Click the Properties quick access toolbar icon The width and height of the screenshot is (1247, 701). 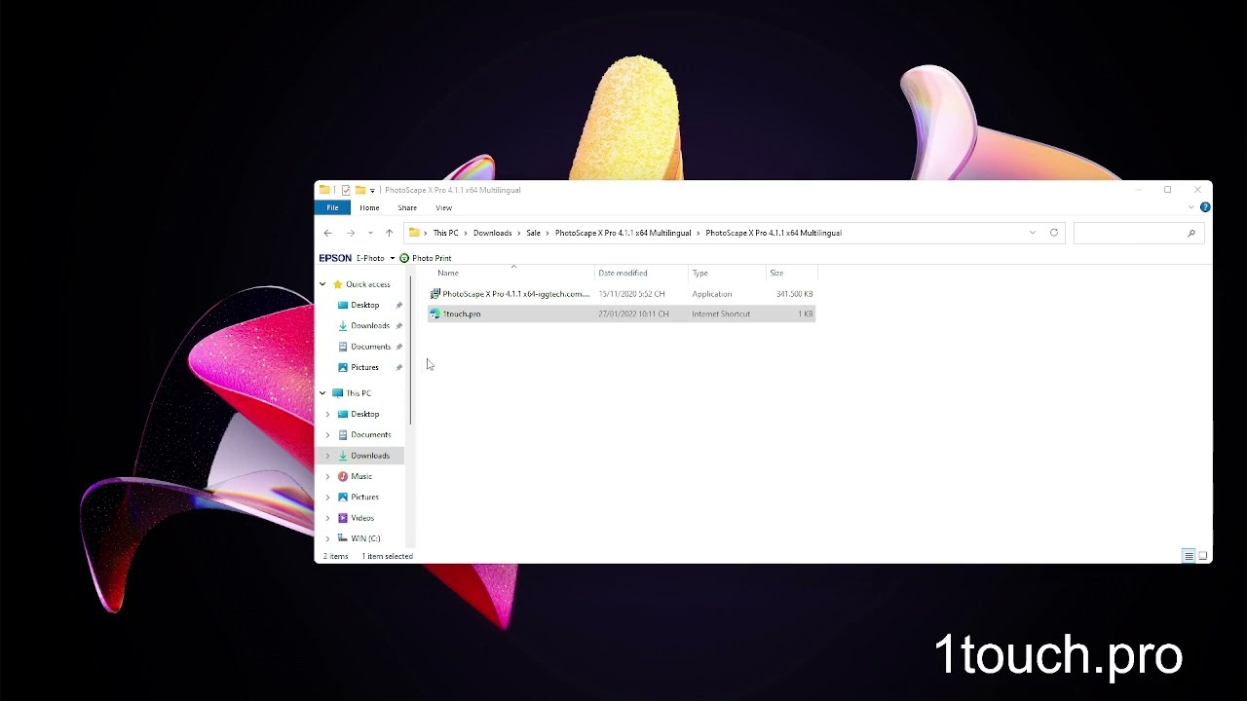(346, 190)
